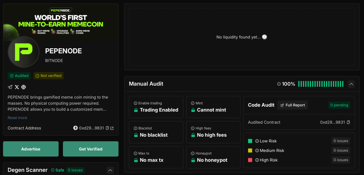This screenshot has height=175, width=364.
Task: Collapse the Manual Audit section
Action: pyautogui.click(x=351, y=84)
